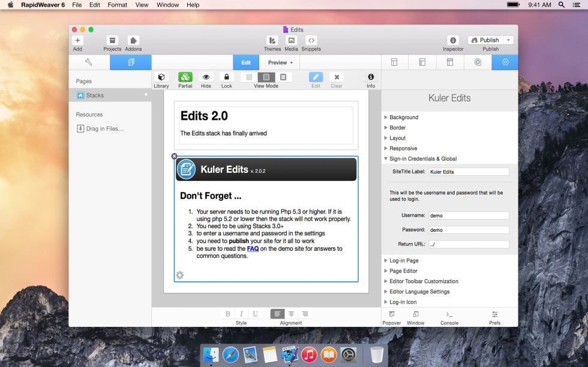Open the Themes browser icon
The height and width of the screenshot is (367, 588).
272,40
